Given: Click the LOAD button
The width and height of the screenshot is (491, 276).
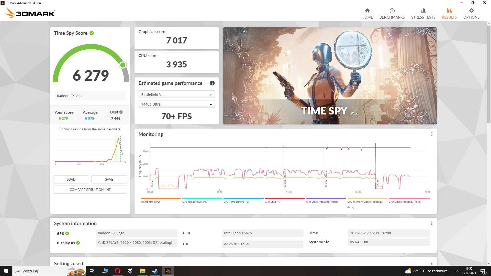Looking at the screenshot, I should (71, 179).
